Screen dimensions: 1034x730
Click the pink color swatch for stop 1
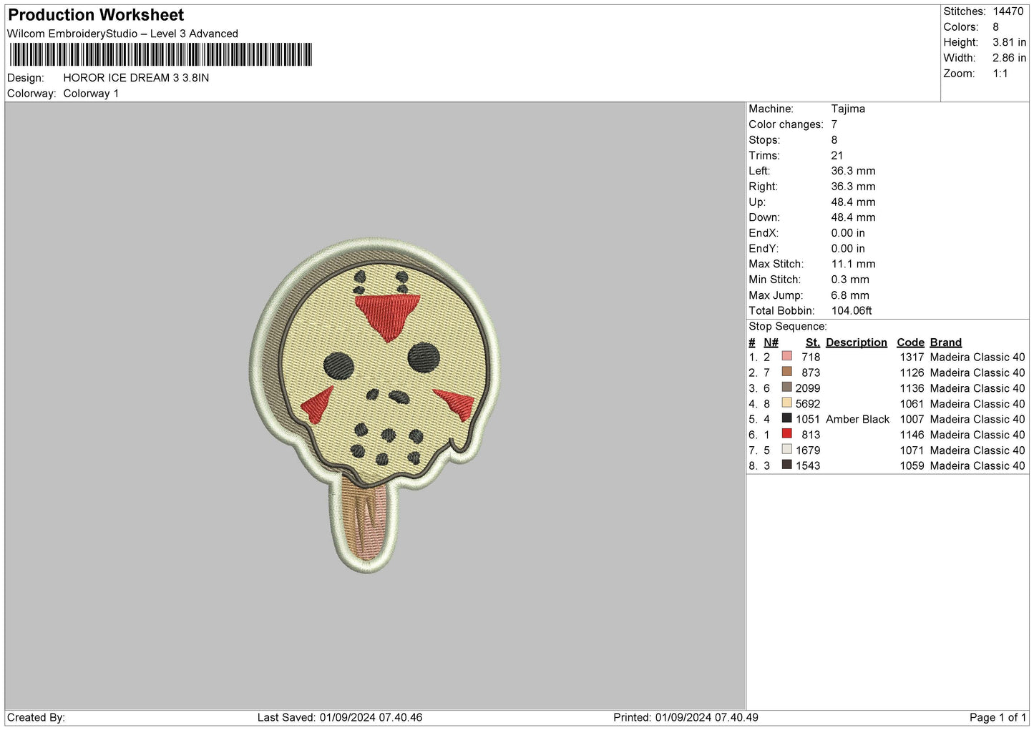787,356
